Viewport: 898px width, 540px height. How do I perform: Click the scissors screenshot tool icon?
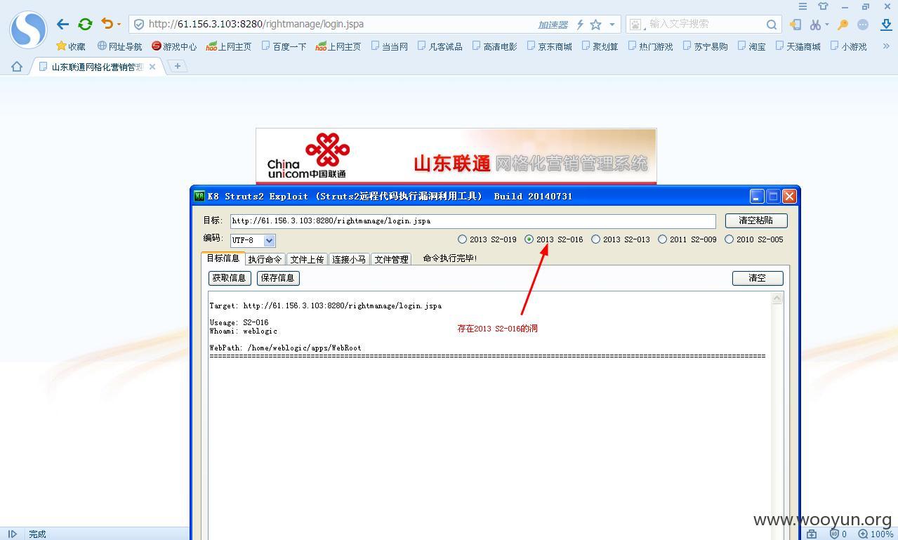pos(814,25)
